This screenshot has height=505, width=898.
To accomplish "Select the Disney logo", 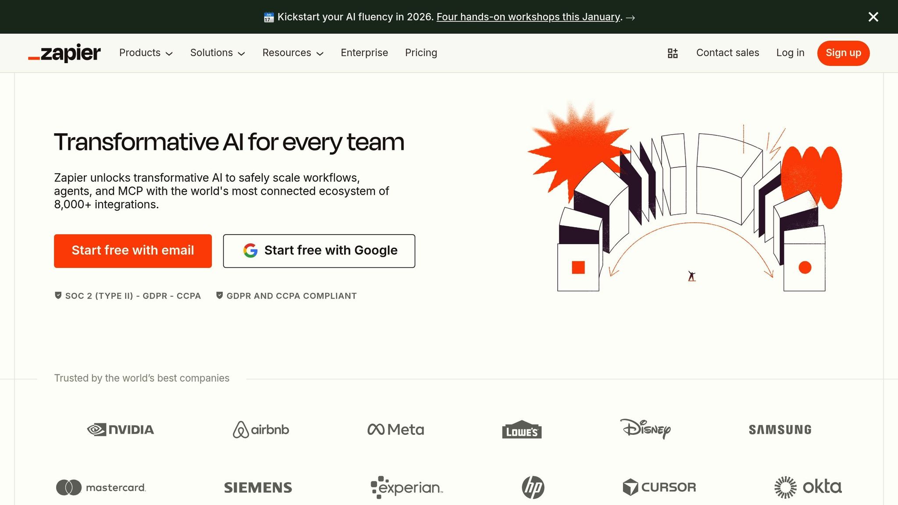I will coord(645,429).
